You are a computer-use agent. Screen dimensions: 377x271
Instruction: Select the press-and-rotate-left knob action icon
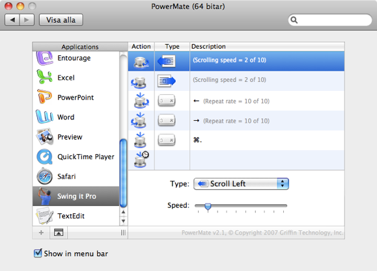141,101
